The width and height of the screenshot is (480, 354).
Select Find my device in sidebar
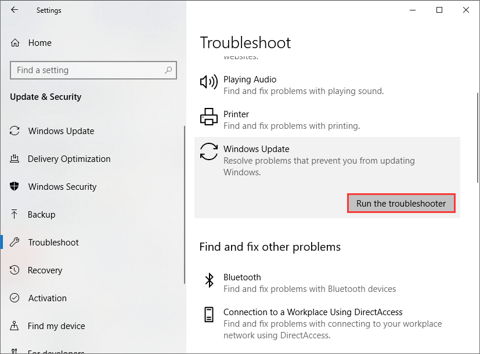tap(56, 326)
